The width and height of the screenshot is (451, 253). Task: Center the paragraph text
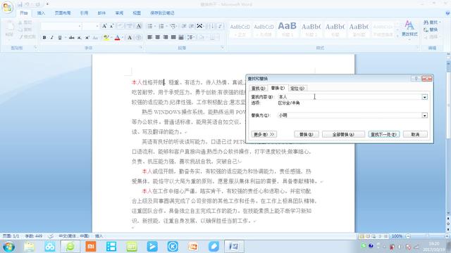point(158,37)
